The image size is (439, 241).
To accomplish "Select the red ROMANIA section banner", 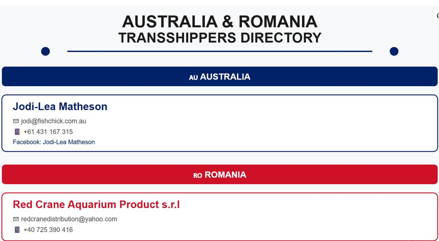I will (219, 174).
